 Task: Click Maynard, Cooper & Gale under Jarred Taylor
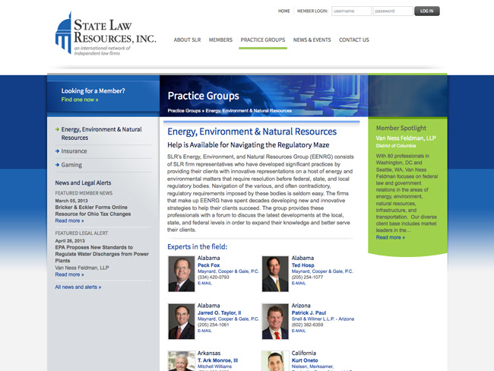pyautogui.click(x=228, y=319)
